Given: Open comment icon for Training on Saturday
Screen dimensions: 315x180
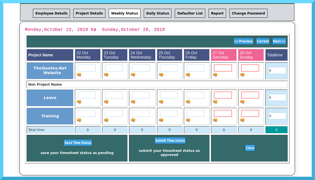Looking at the screenshot, I should click(215, 120).
